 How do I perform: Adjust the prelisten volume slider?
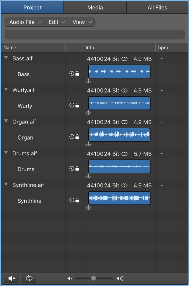93,278
